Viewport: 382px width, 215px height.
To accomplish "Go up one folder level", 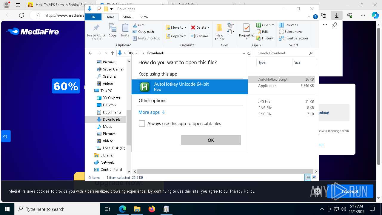I will click(x=112, y=53).
